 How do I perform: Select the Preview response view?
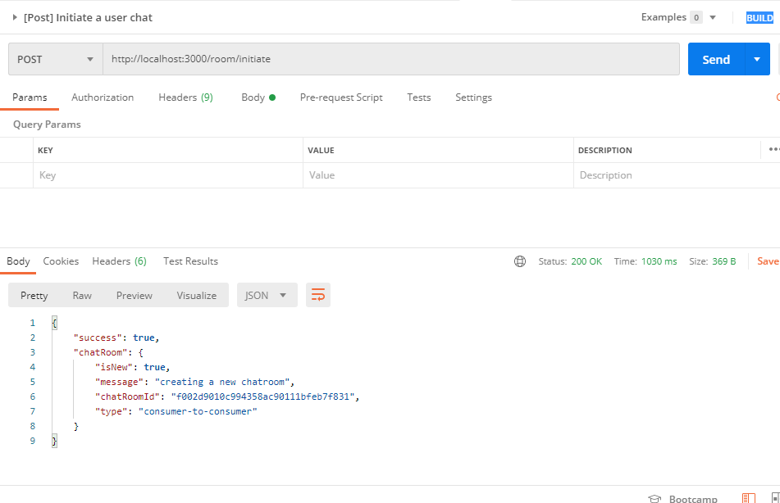coord(135,295)
